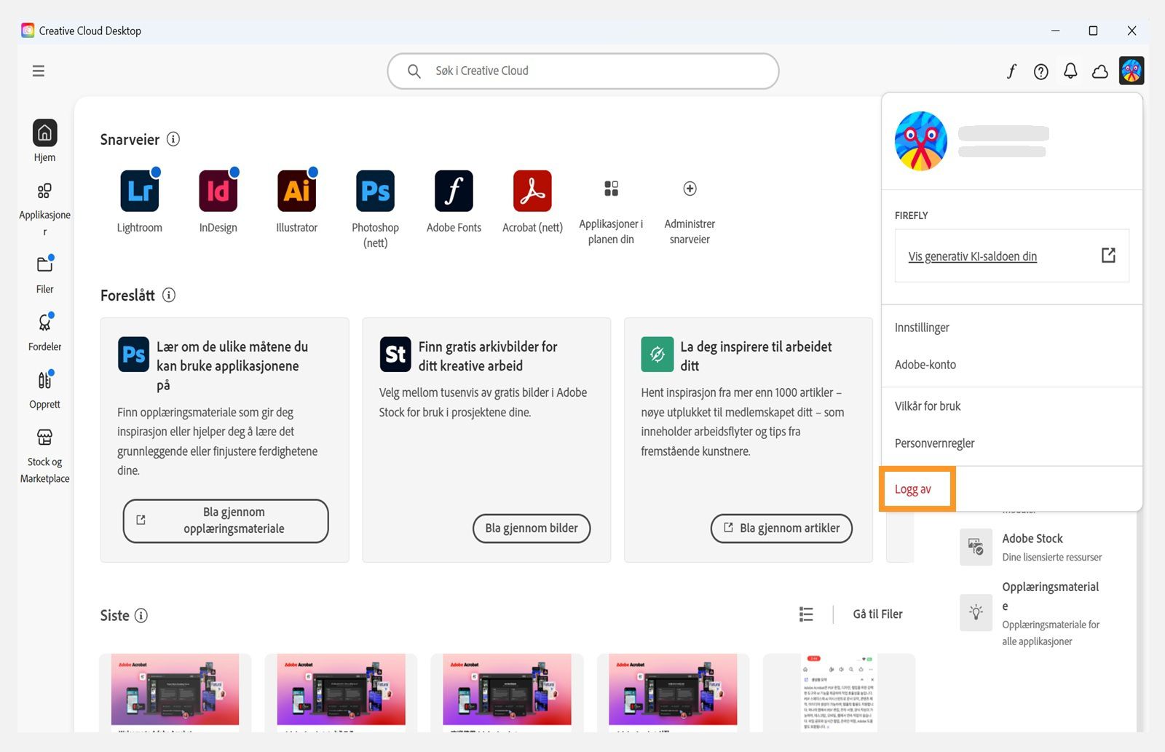Open the notifications bell
The height and width of the screenshot is (752, 1165).
(1070, 71)
